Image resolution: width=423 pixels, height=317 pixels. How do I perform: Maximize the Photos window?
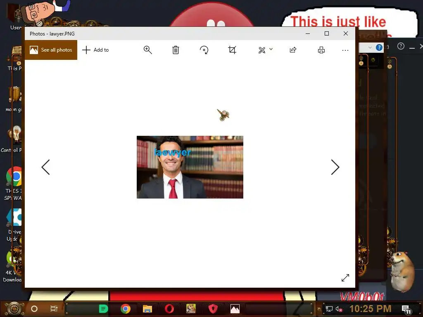click(x=327, y=34)
